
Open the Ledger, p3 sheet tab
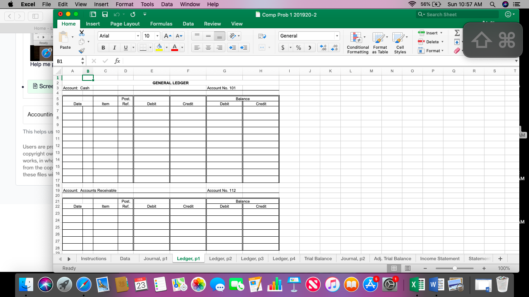click(x=252, y=258)
